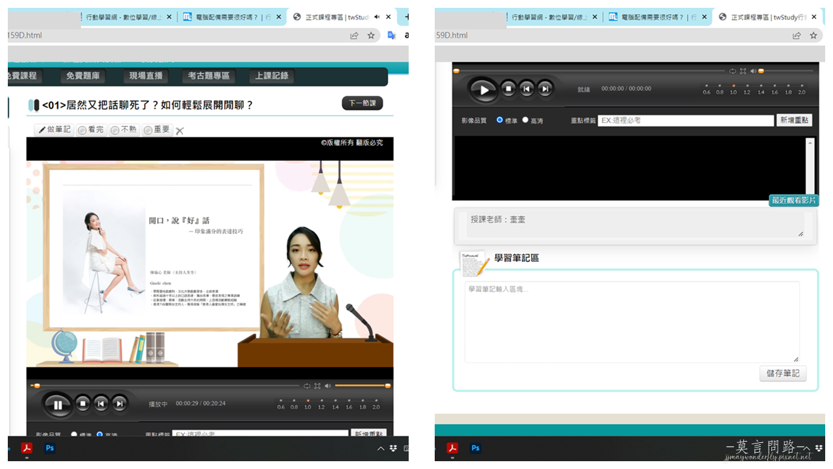The width and height of the screenshot is (833, 469).
Task: Click share icon in left window address bar
Action: (354, 35)
